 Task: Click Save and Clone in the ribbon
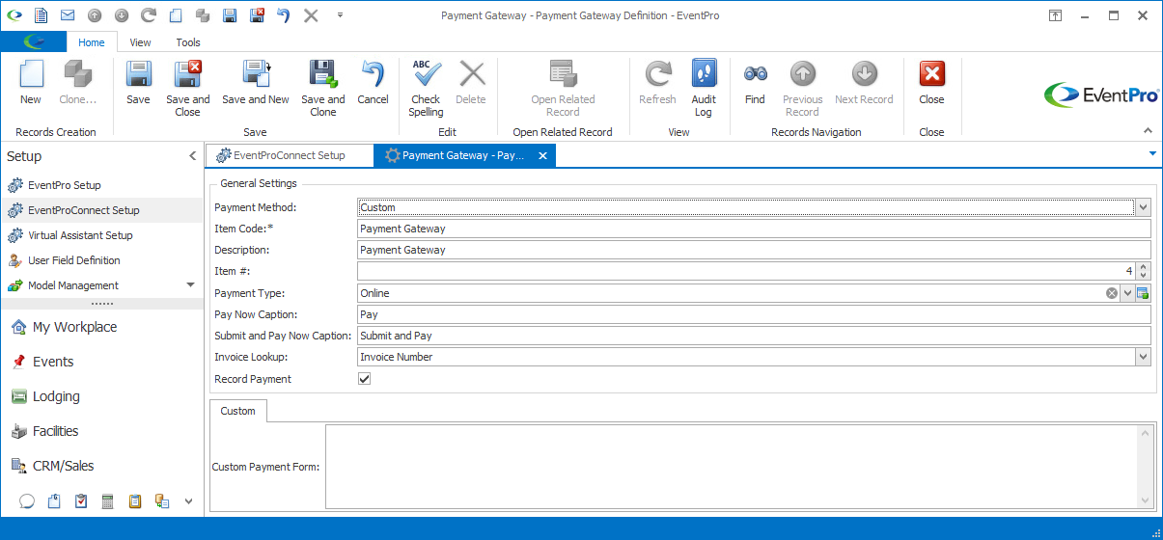click(x=322, y=89)
